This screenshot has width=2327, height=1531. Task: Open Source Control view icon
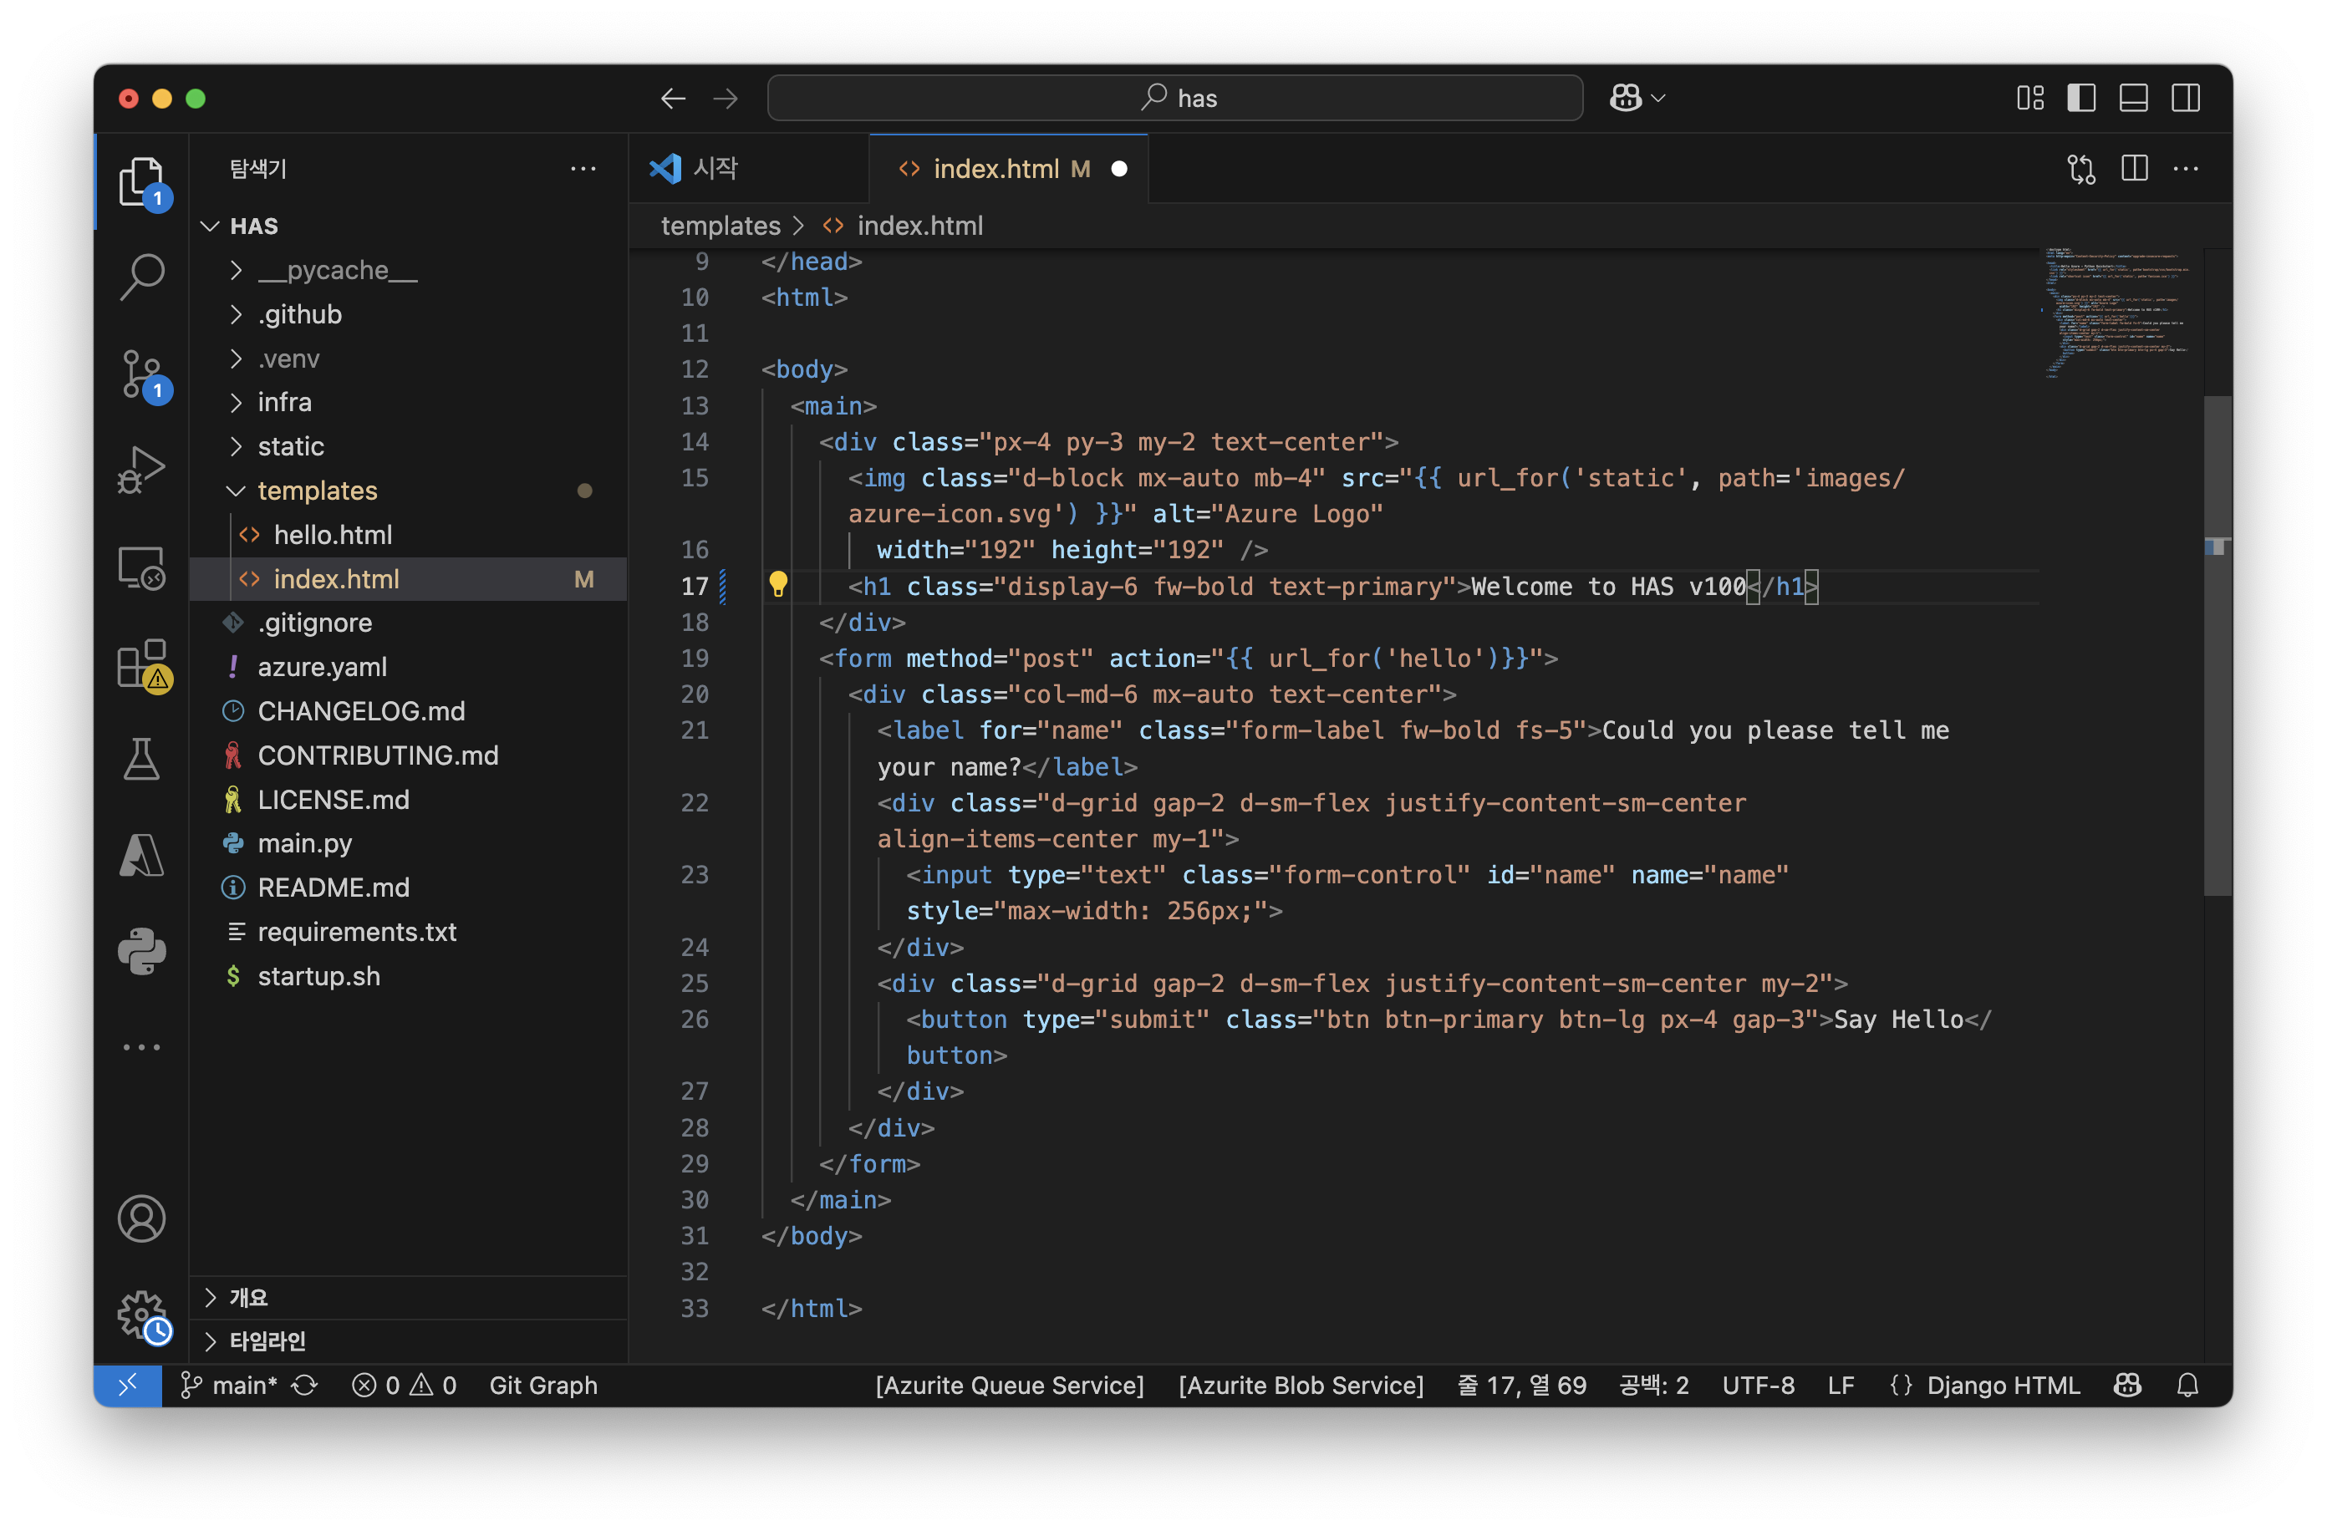click(142, 374)
